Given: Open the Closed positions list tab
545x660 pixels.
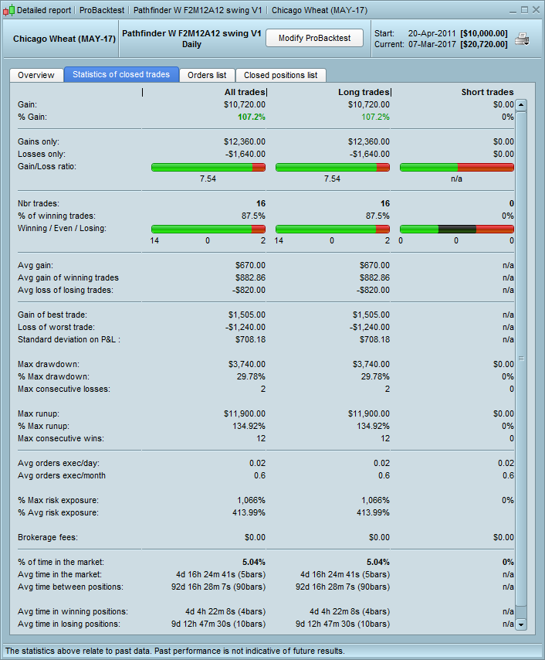Looking at the screenshot, I should click(280, 75).
